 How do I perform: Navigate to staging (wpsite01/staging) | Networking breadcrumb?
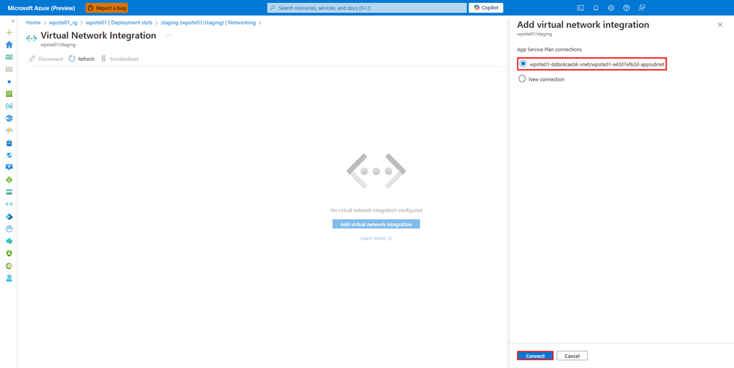point(208,23)
